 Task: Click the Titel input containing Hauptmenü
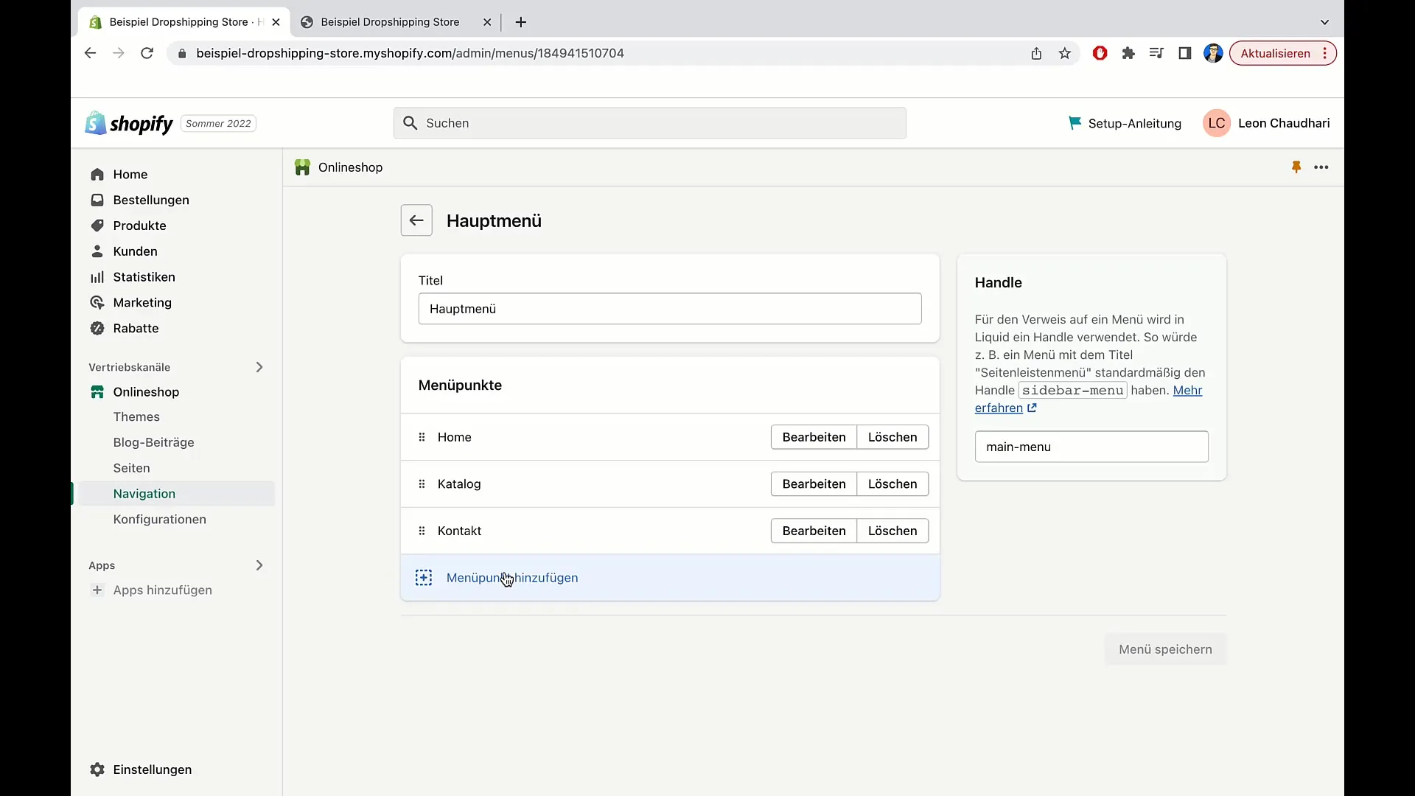tap(670, 309)
